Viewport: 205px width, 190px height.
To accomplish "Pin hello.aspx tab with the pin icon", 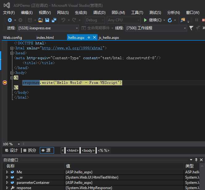I will point(89,37).
